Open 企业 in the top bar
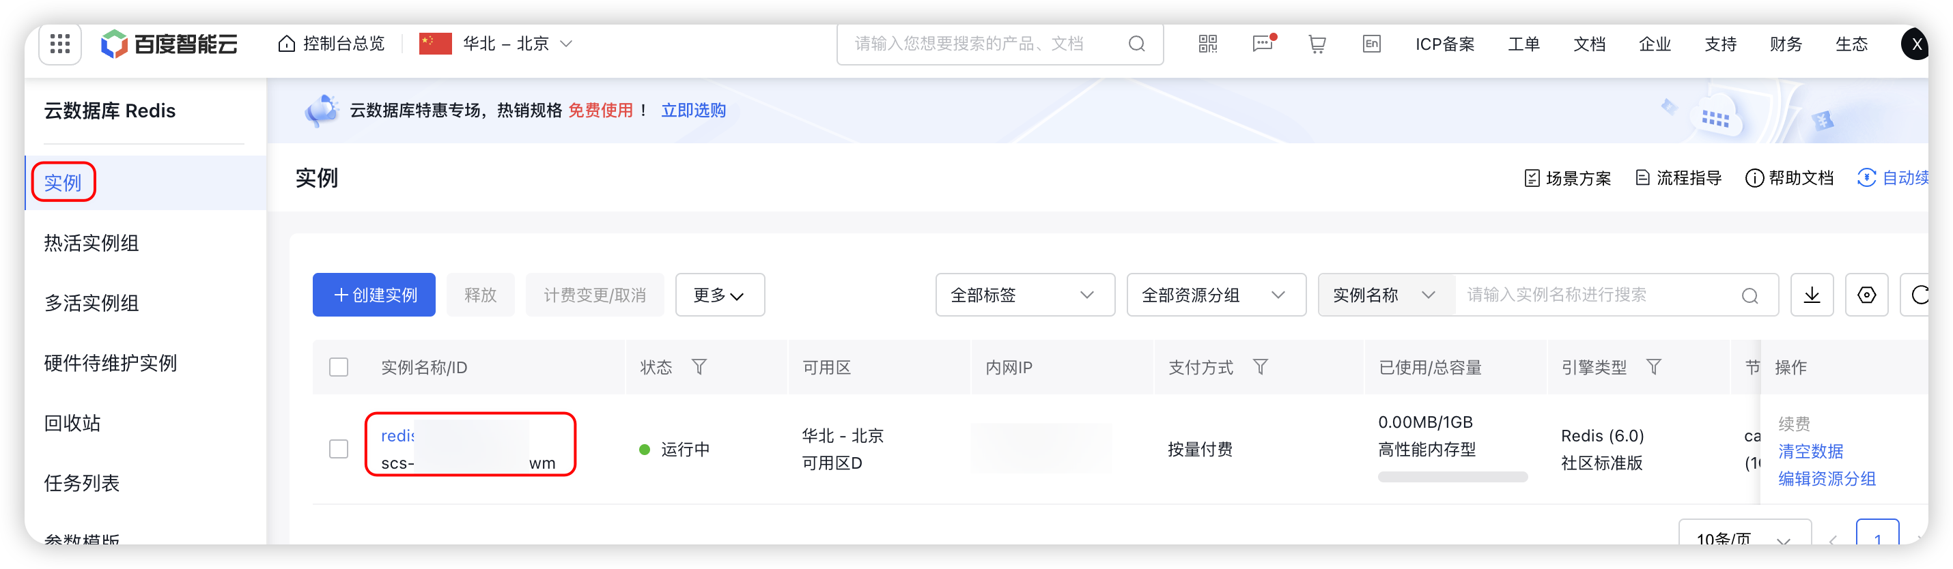This screenshot has height=569, width=1953. (x=1655, y=44)
